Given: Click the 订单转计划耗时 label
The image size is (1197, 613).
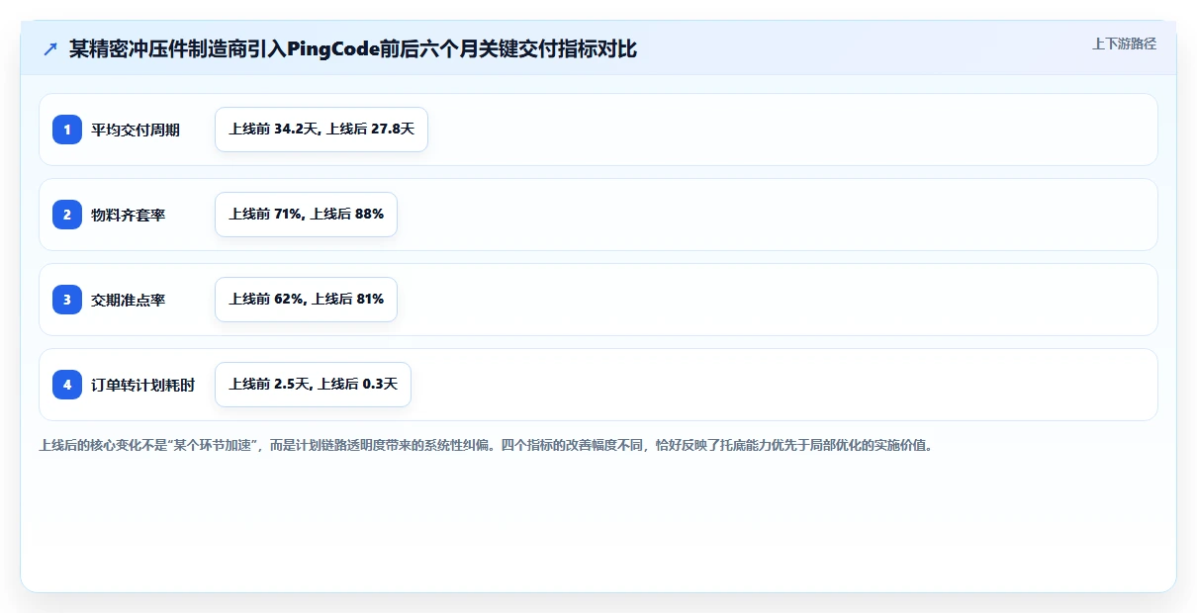Looking at the screenshot, I should pyautogui.click(x=143, y=385).
